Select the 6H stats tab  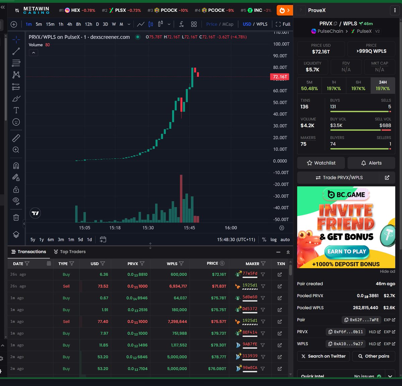click(358, 86)
